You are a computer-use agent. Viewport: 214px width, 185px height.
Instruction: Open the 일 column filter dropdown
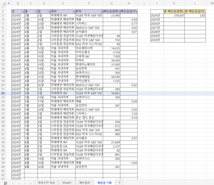(49, 12)
